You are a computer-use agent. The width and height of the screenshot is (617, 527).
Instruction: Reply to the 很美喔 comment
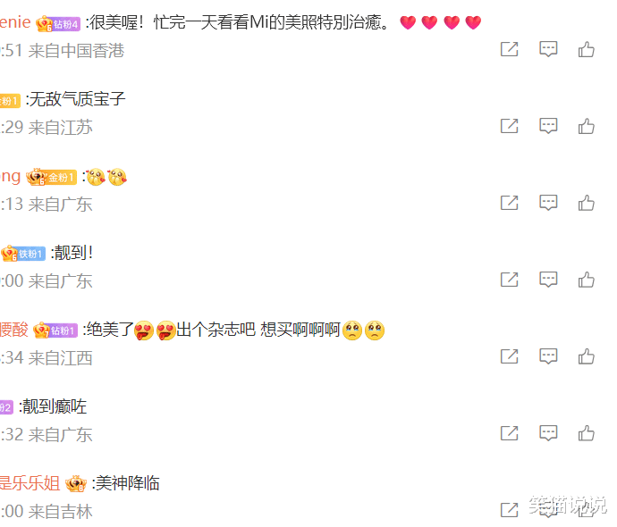[x=548, y=49]
